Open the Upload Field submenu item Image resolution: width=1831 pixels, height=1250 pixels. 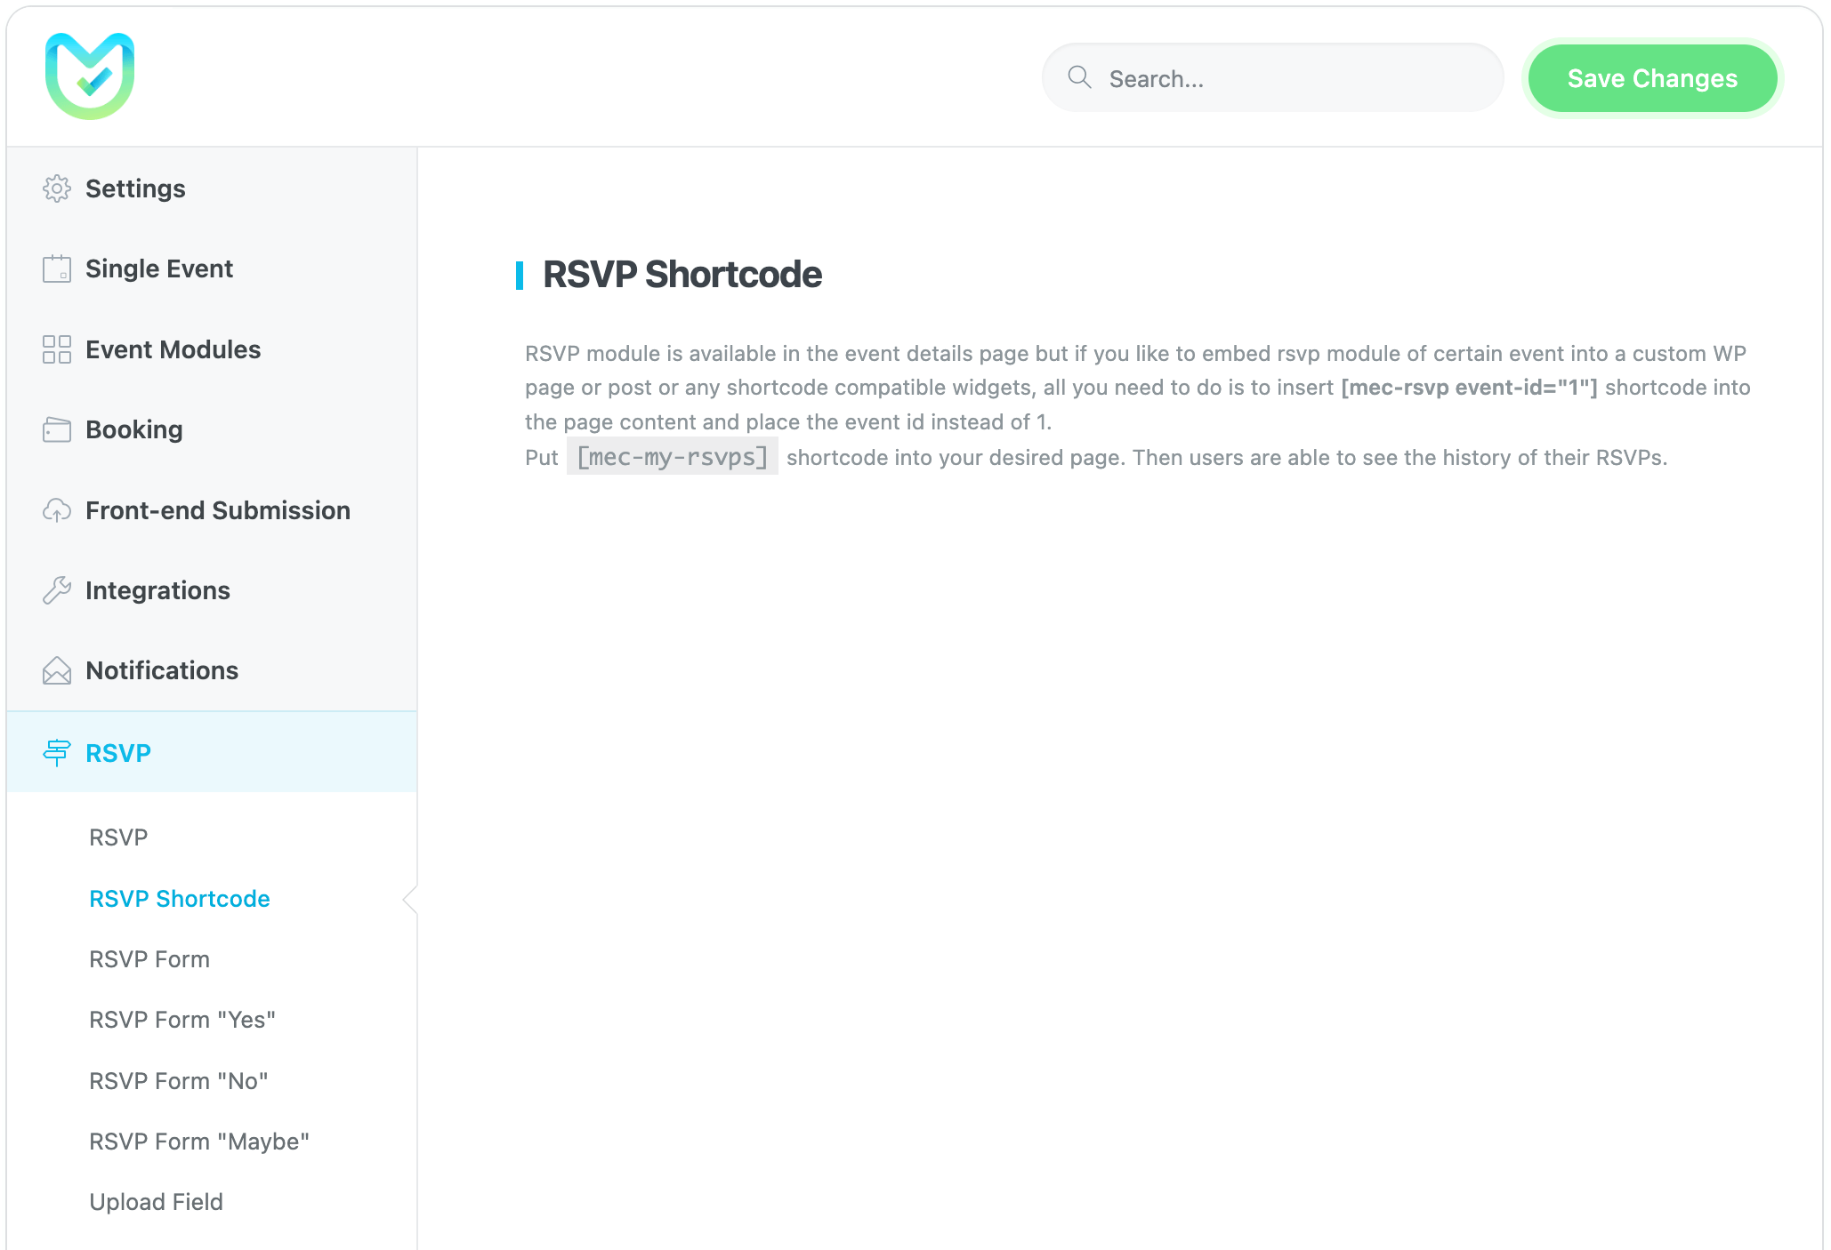pyautogui.click(x=157, y=1202)
